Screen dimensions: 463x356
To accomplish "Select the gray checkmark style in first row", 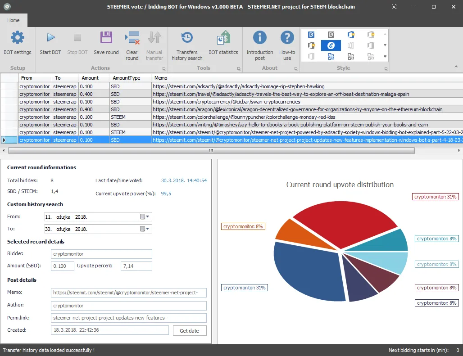I will coord(331,35).
